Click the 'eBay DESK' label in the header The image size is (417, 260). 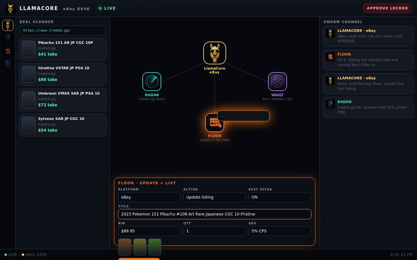pos(76,9)
